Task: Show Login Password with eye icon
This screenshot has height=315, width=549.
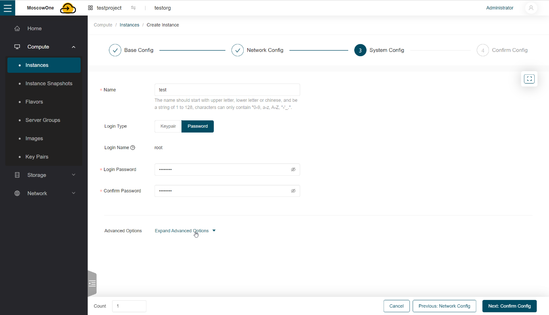Action: click(293, 169)
